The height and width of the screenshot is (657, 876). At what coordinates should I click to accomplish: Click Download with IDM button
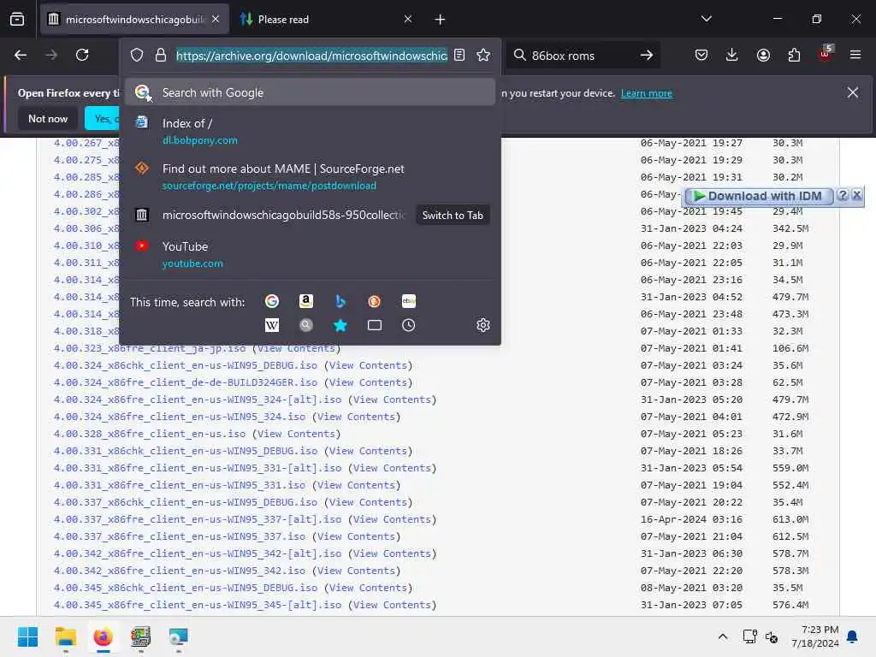click(x=760, y=196)
